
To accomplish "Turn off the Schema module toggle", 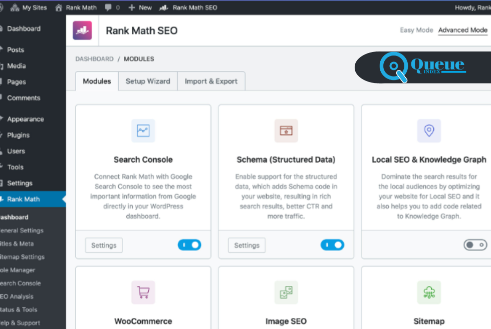I will (x=332, y=245).
